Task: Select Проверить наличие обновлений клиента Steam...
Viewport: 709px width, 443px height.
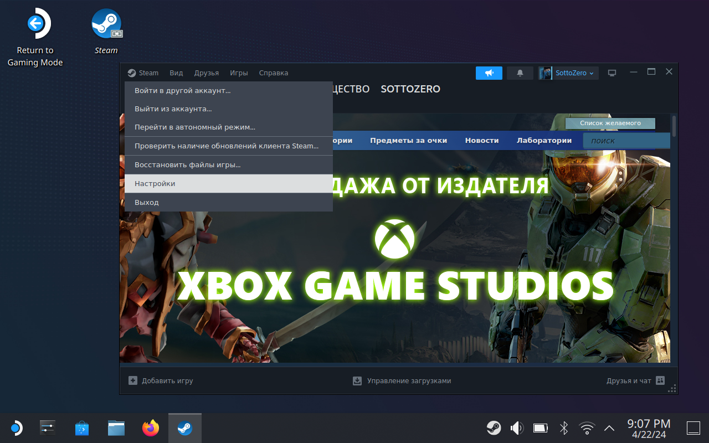Action: (229, 146)
